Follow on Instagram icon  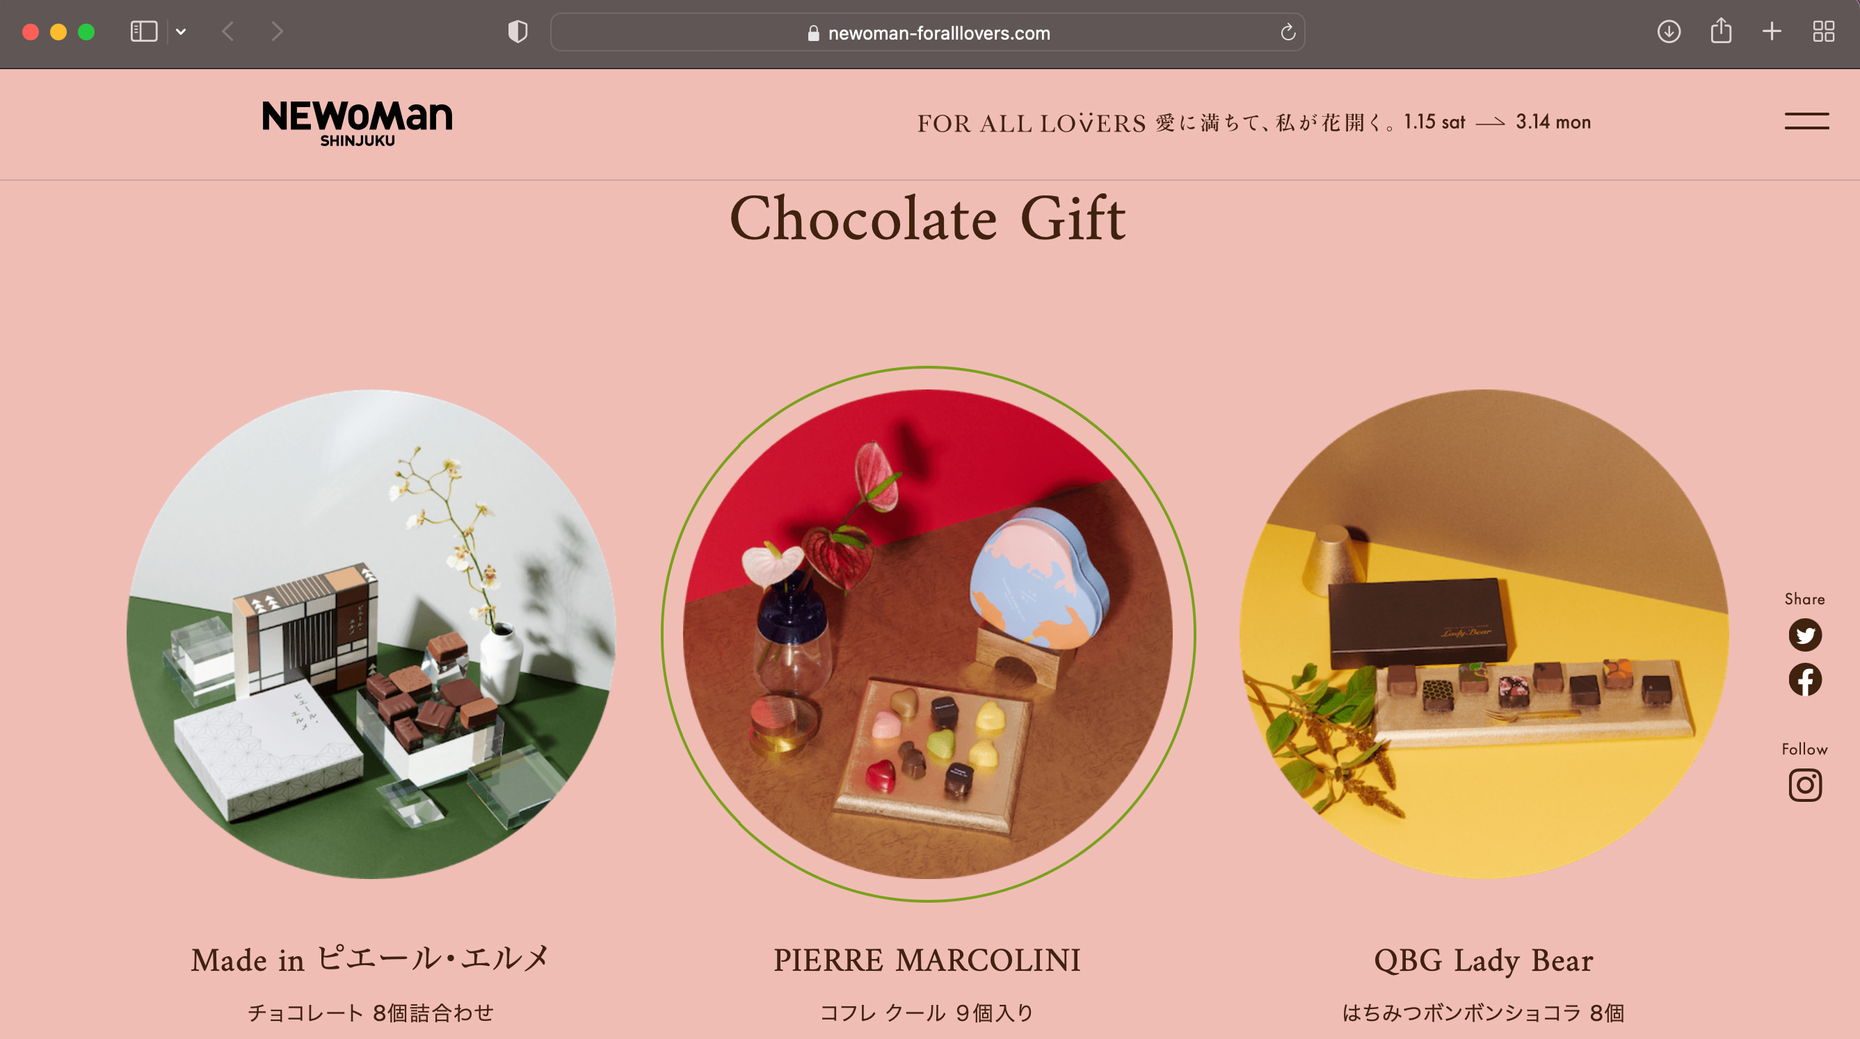coord(1804,786)
